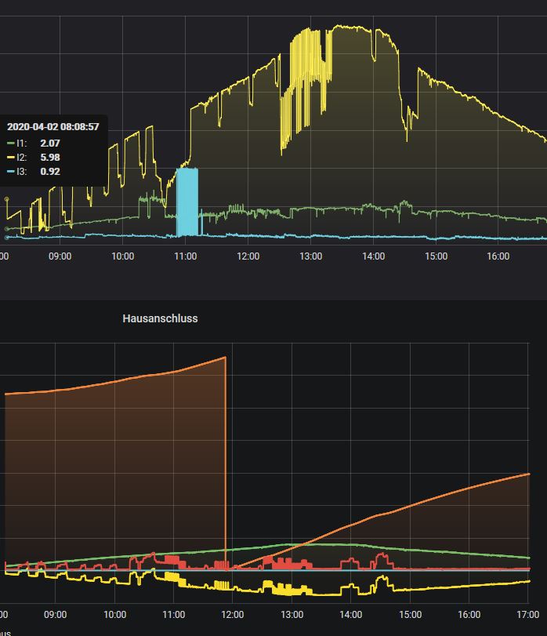
Task: Click the 13:00 label on upper chart axis
Action: (x=311, y=256)
